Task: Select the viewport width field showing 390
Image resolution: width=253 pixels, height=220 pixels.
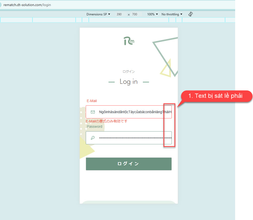Action: pos(119,14)
